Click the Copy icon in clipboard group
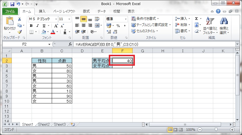The image size is (242, 135). click(x=20, y=25)
